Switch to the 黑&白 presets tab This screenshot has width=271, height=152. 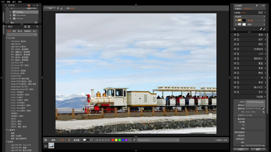click(20, 31)
